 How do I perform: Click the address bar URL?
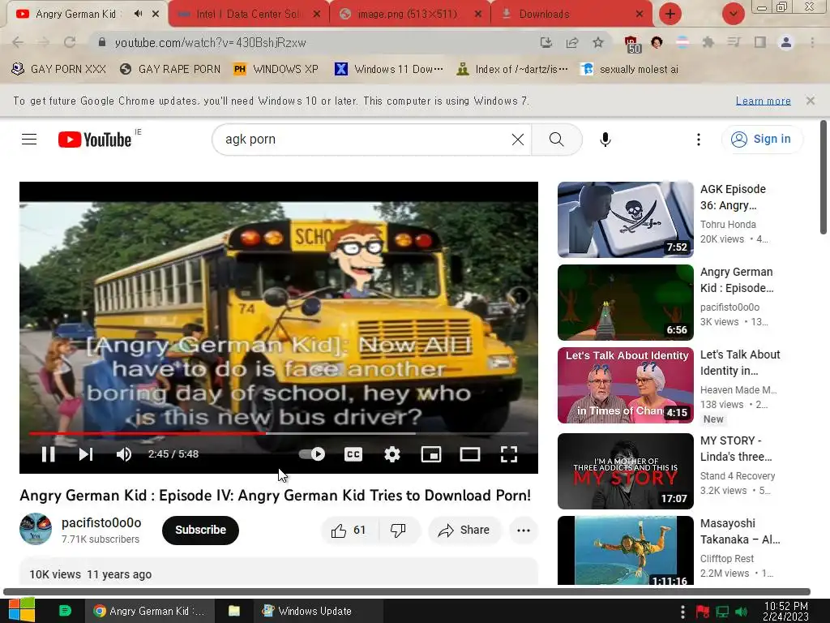coord(210,43)
